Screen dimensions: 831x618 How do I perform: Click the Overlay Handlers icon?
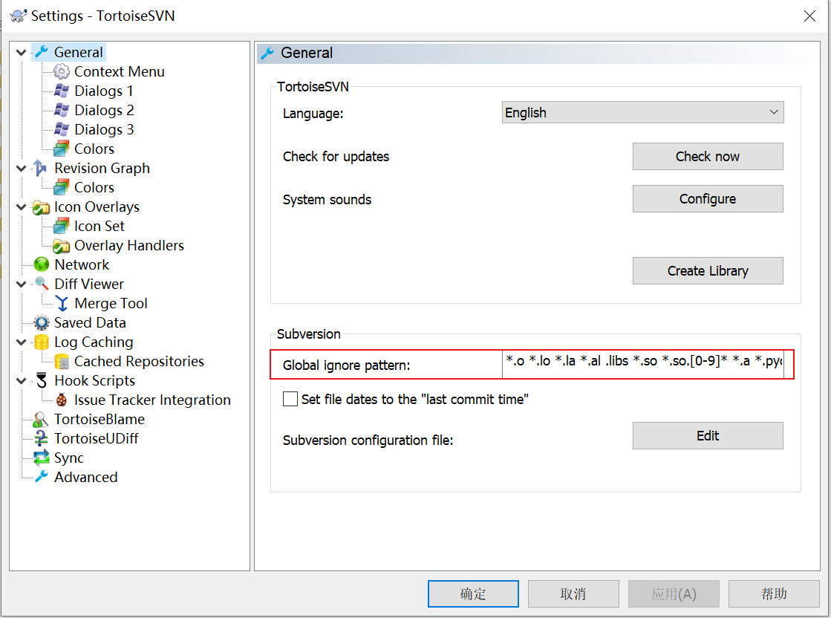tap(62, 245)
